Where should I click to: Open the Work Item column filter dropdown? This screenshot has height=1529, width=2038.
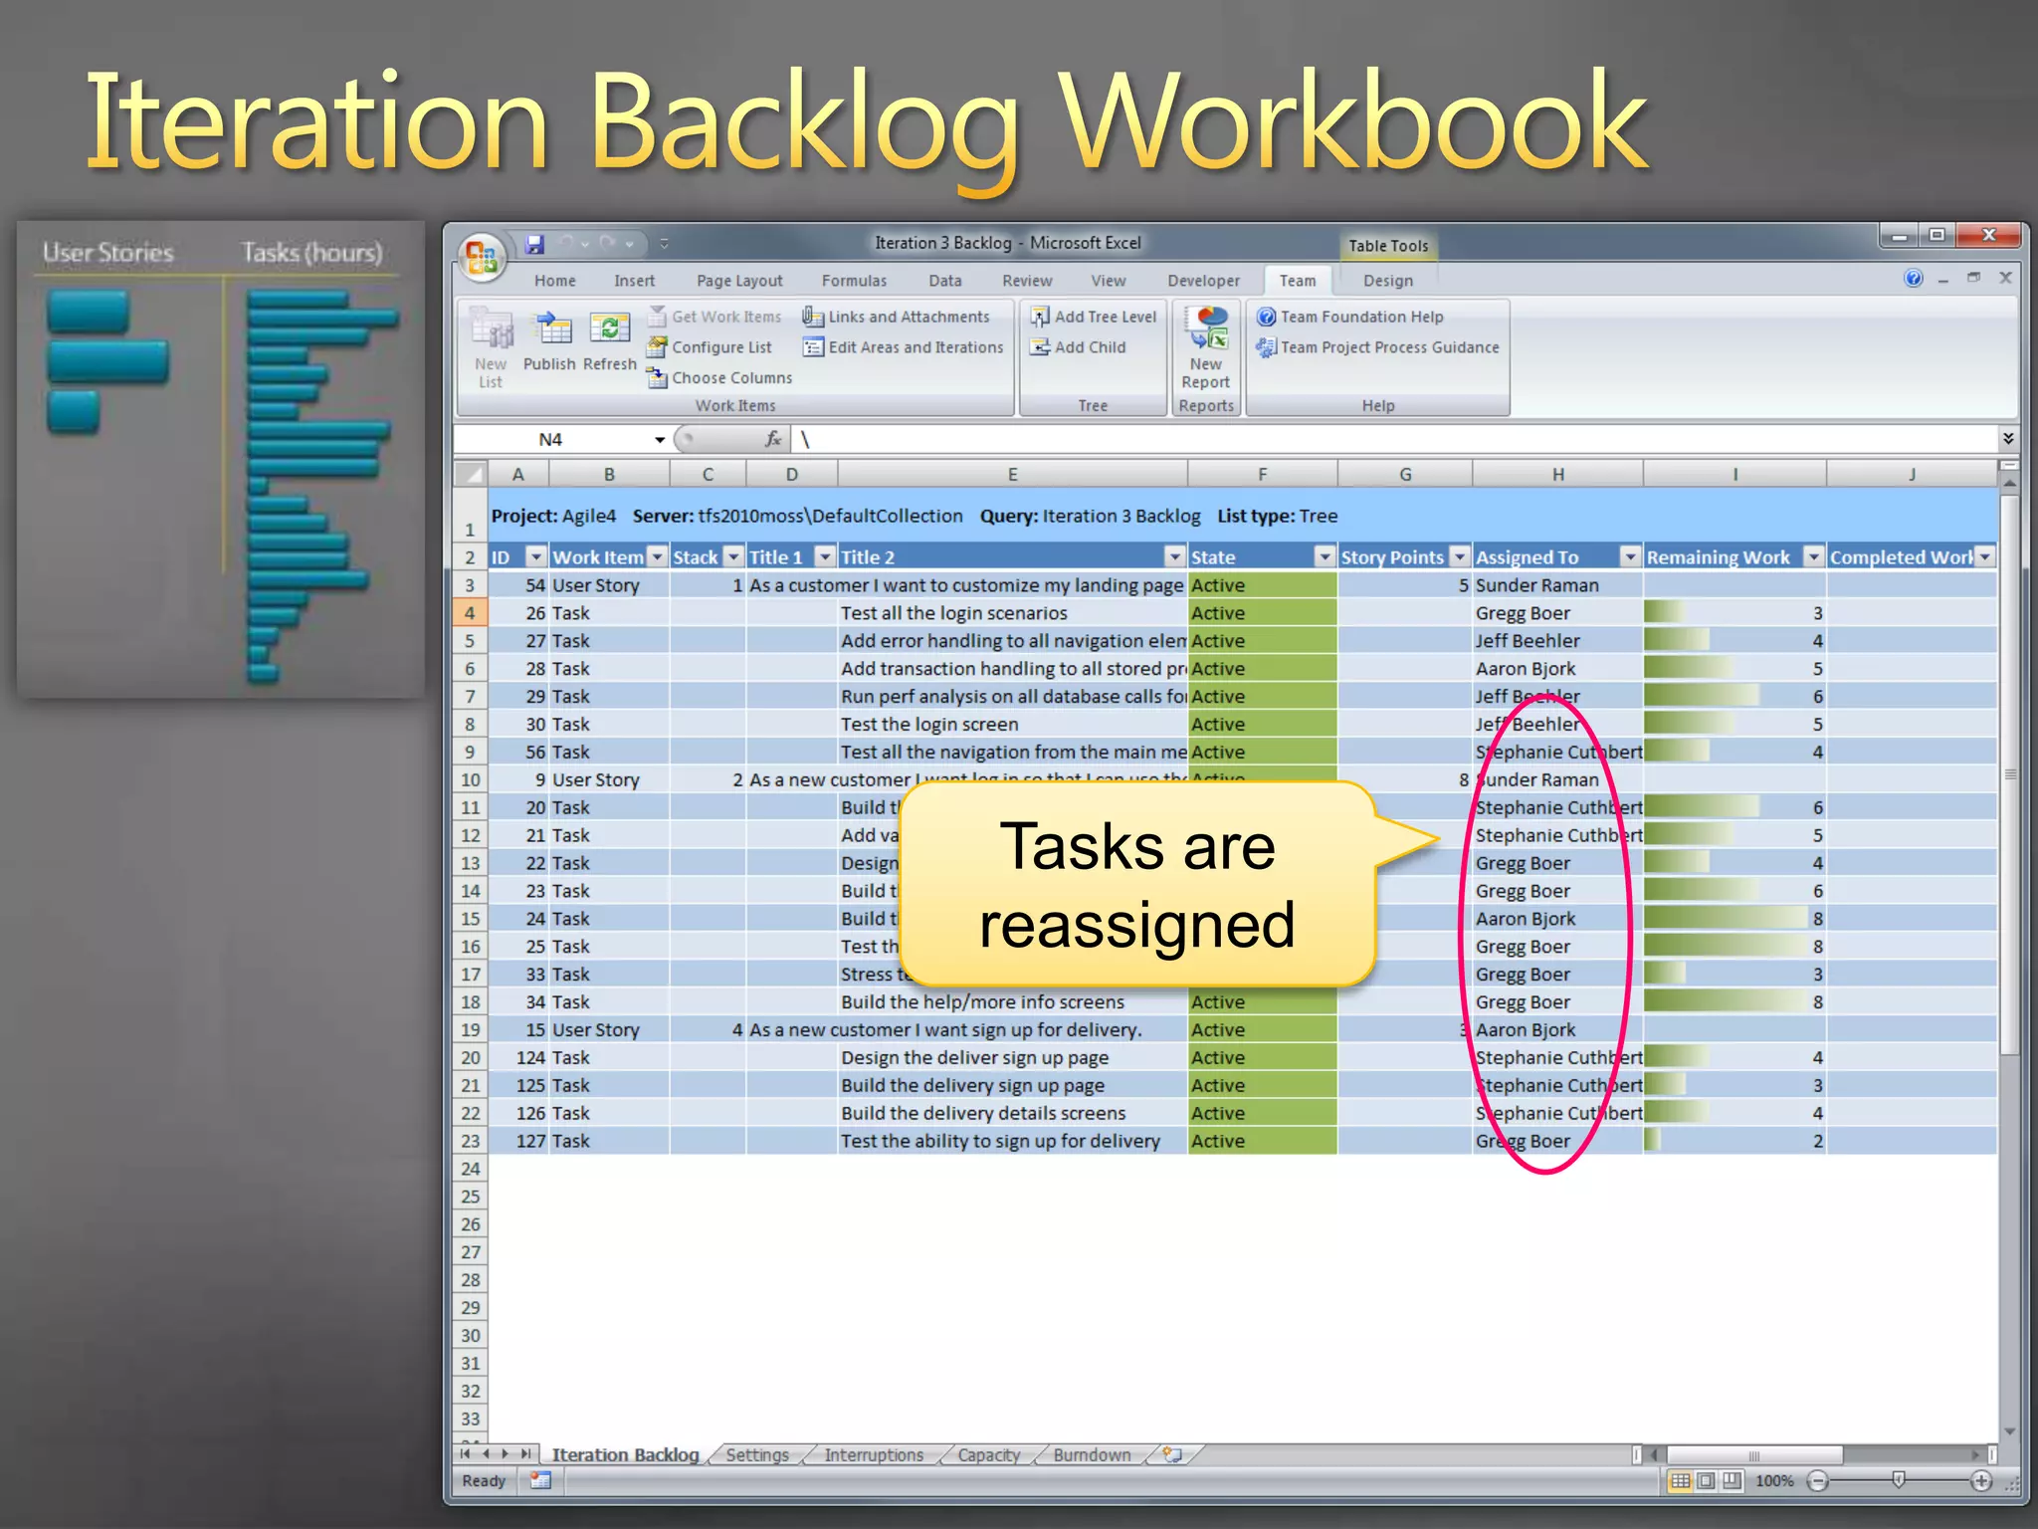coord(657,556)
